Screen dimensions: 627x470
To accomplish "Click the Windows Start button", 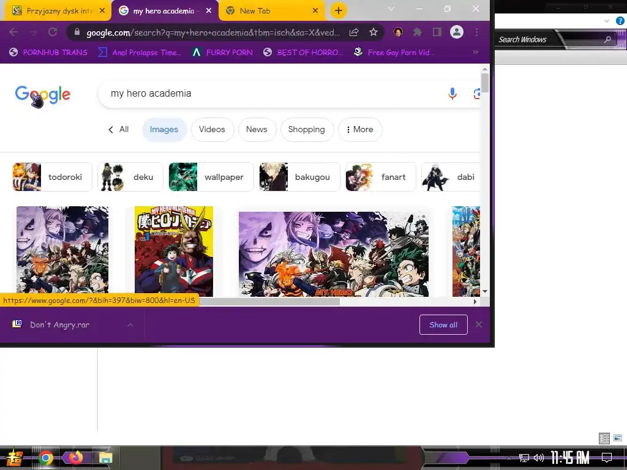I will (15, 458).
